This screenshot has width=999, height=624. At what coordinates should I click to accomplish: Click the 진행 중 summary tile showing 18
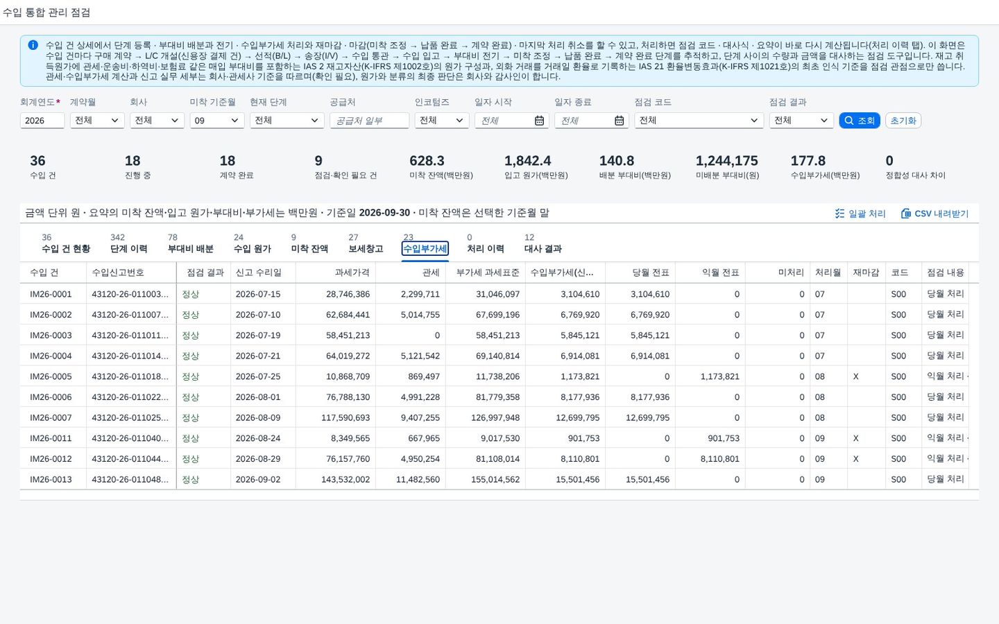click(x=137, y=167)
